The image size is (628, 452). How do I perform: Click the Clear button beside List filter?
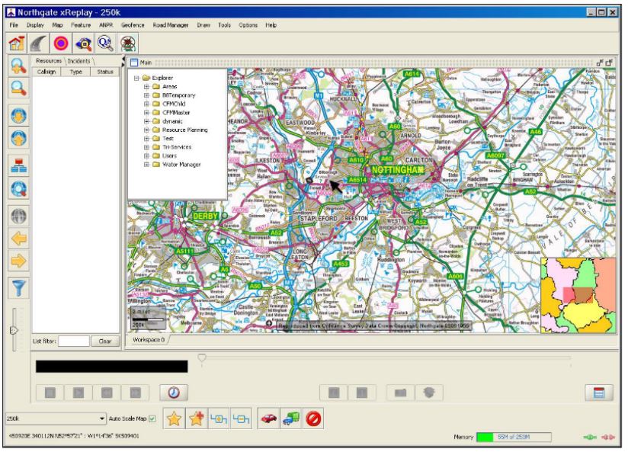click(105, 341)
